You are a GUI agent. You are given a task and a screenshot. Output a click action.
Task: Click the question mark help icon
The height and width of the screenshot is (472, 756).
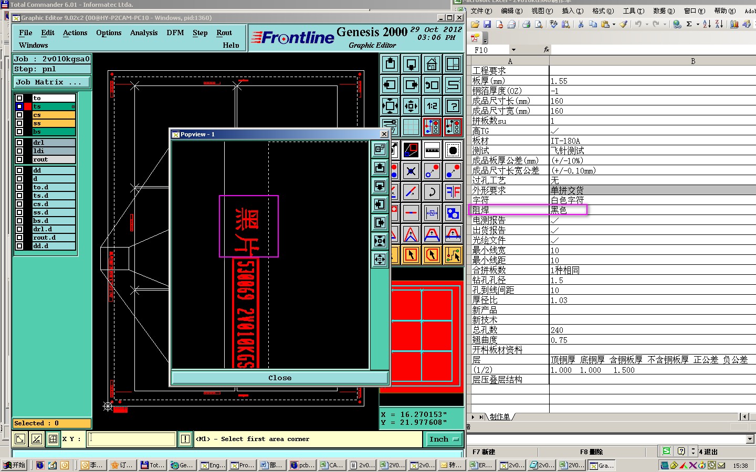coord(453,106)
